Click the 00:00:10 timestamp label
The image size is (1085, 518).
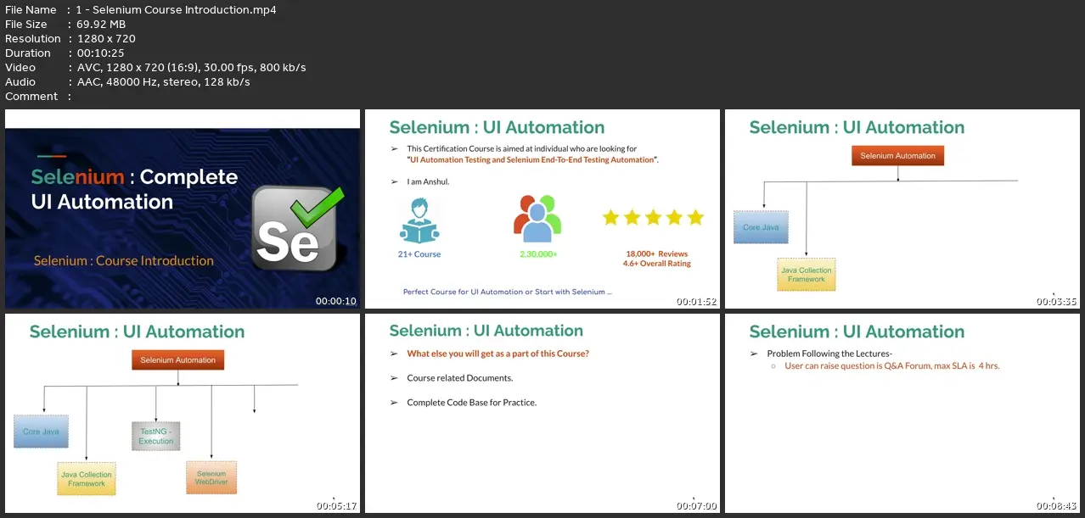pos(336,301)
